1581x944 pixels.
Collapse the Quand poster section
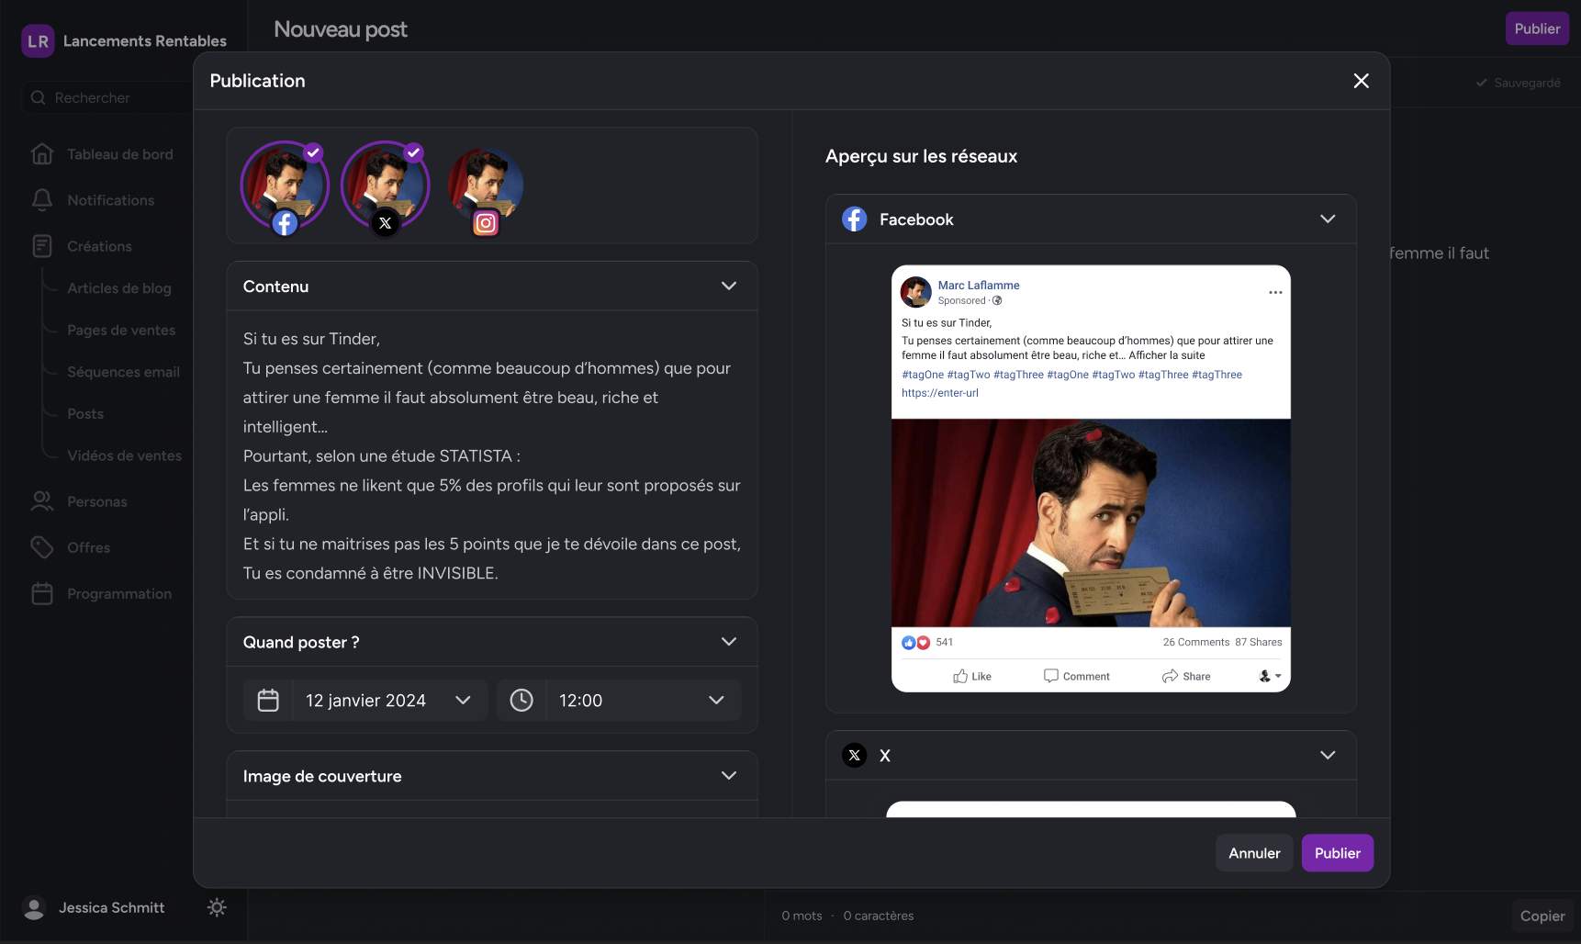pyautogui.click(x=728, y=642)
